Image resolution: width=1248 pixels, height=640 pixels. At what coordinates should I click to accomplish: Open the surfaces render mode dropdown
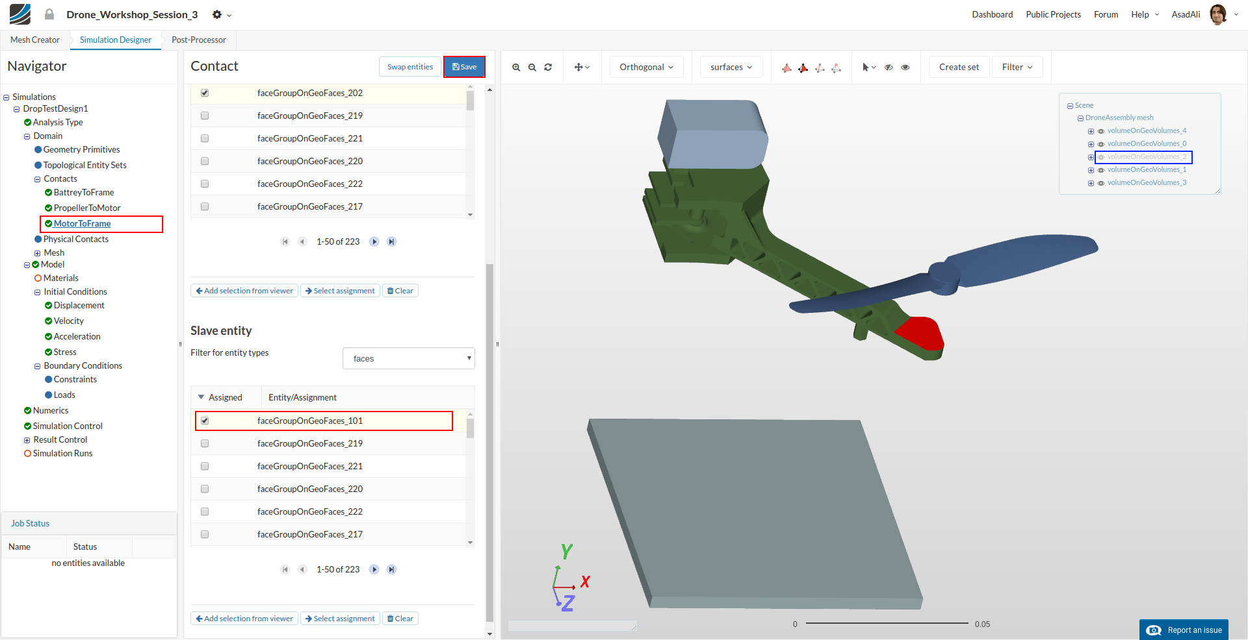click(731, 68)
